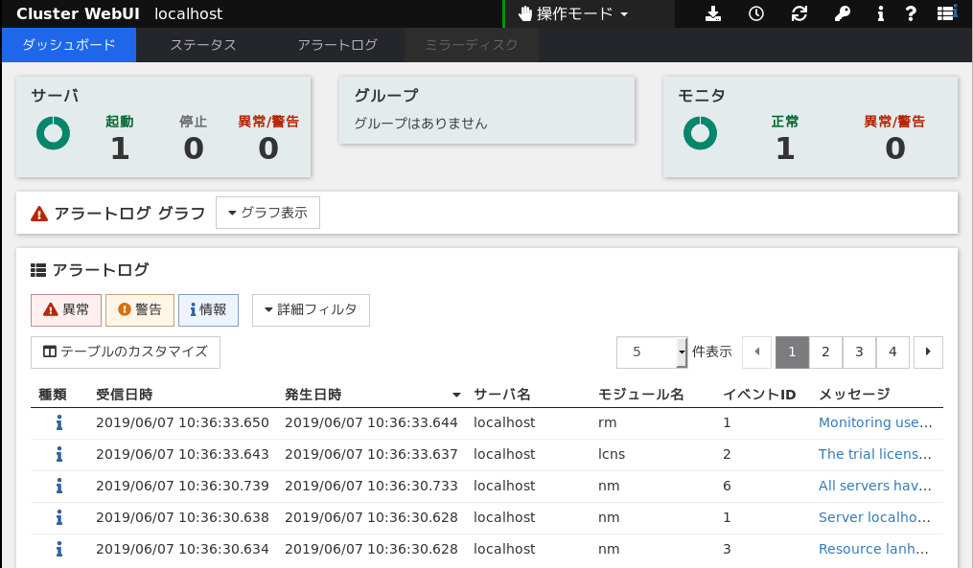Switch to the アラートログ tab
Viewport: 973px width, 568px height.
337,45
